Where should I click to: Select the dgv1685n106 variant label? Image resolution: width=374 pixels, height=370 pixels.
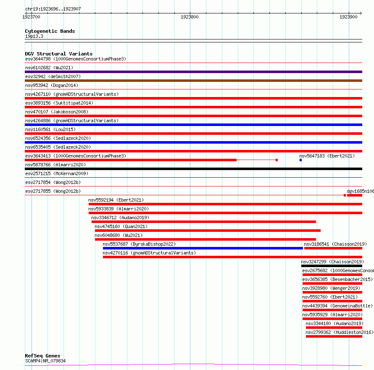pyautogui.click(x=360, y=191)
